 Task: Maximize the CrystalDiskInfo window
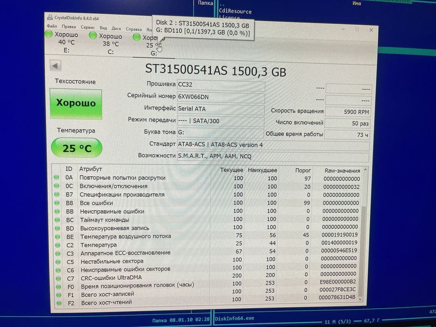pyautogui.click(x=357, y=29)
